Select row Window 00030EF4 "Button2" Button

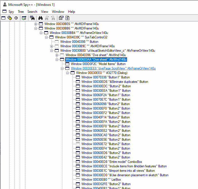(106, 148)
